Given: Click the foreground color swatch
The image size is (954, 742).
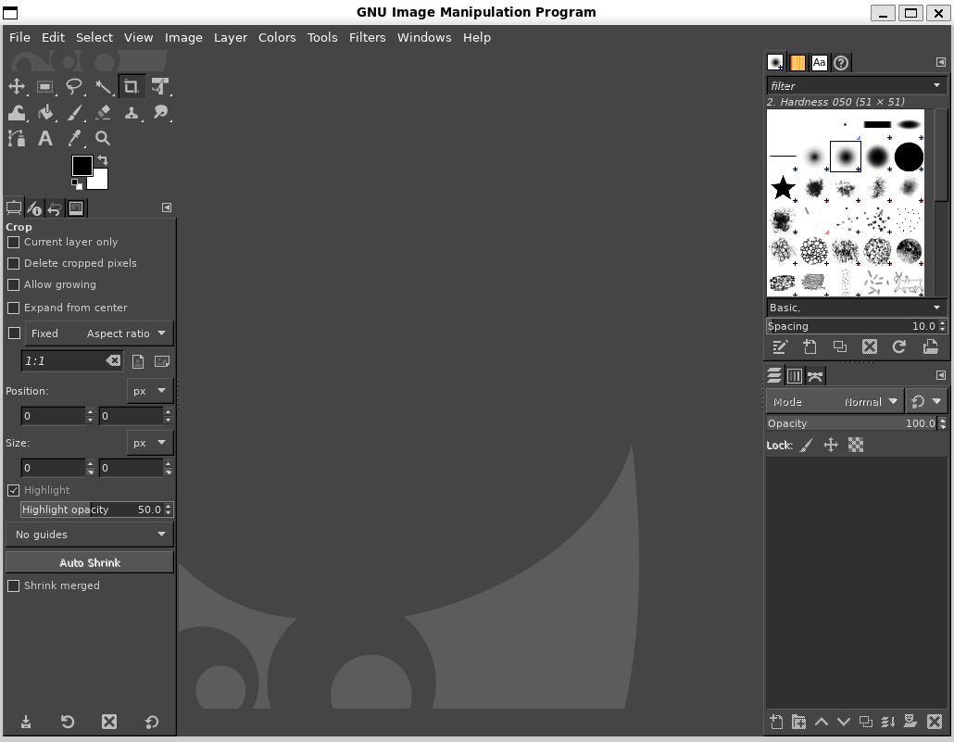Looking at the screenshot, I should [82, 165].
